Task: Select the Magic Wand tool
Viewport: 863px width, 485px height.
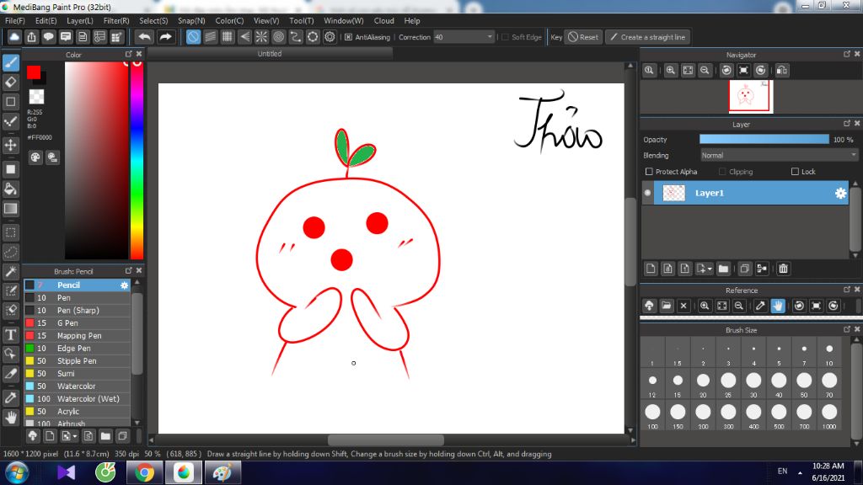Action: point(10,271)
